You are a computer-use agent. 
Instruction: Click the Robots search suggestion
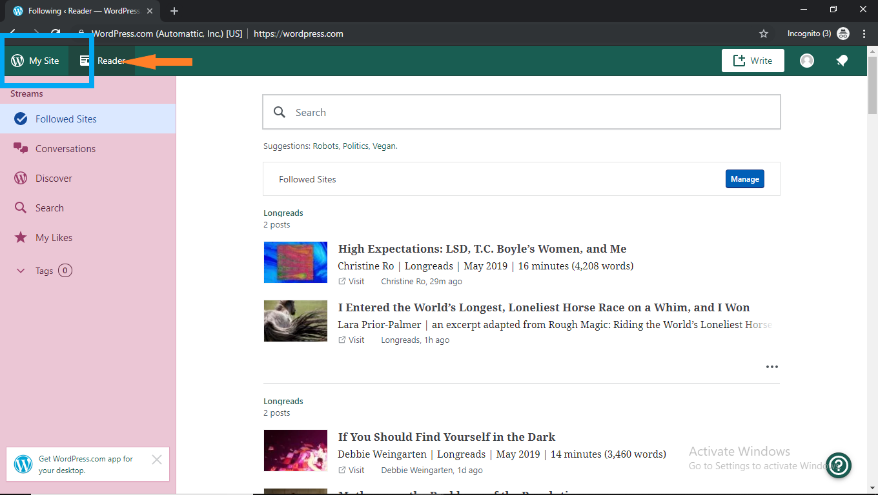tap(325, 146)
